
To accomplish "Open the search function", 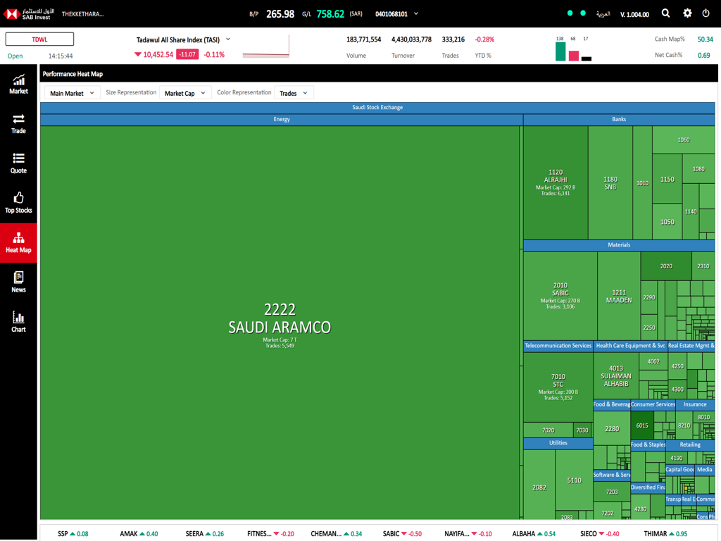I will [x=665, y=13].
